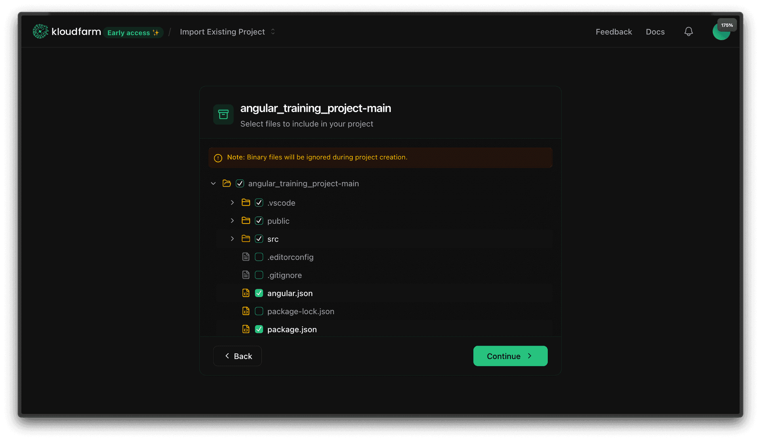761x441 pixels.
Task: Click the .gitignore document icon
Action: (246, 275)
